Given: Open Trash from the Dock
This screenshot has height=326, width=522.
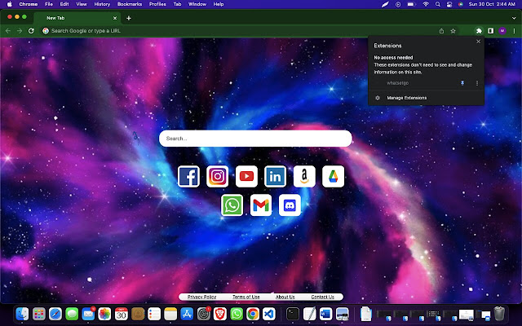Looking at the screenshot, I should click(499, 314).
